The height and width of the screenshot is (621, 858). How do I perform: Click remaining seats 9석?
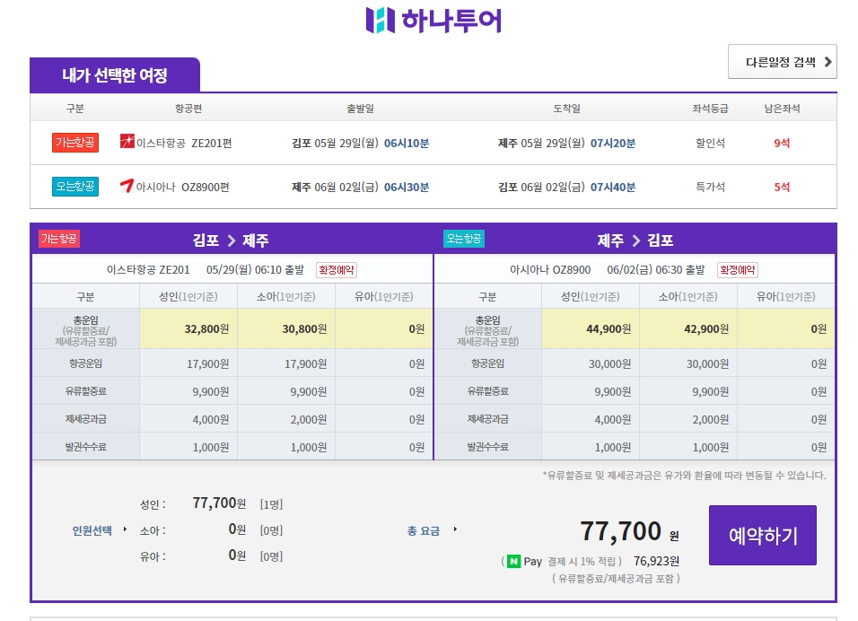coord(782,144)
